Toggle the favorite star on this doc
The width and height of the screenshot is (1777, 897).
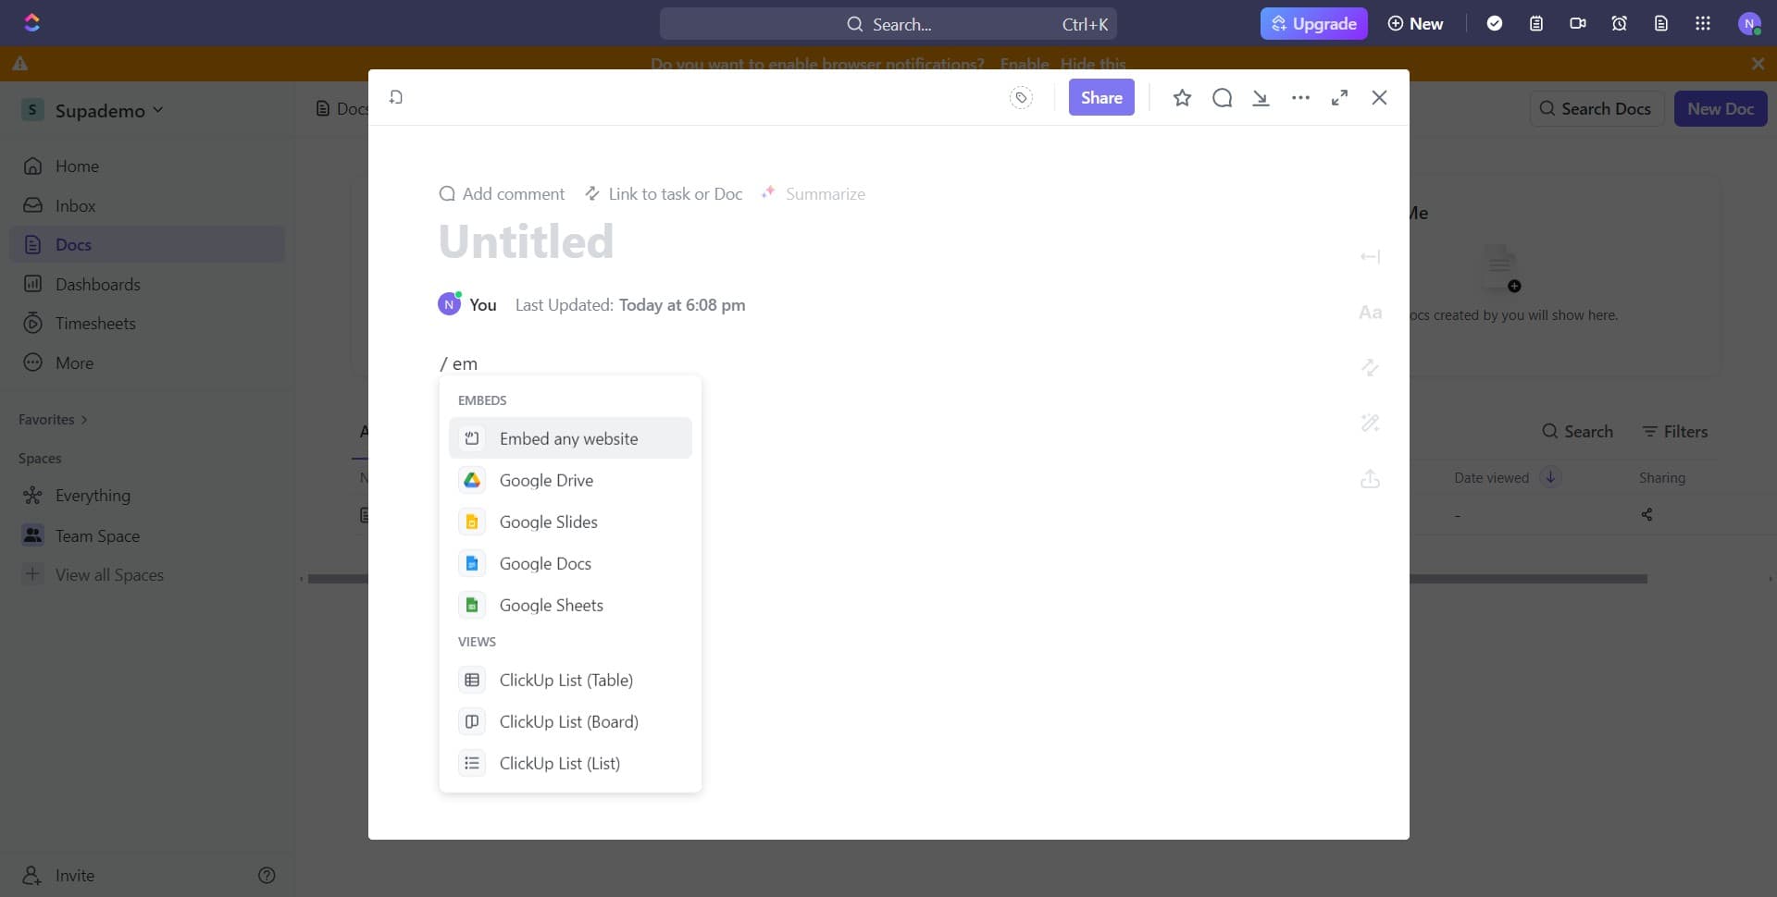point(1182,97)
